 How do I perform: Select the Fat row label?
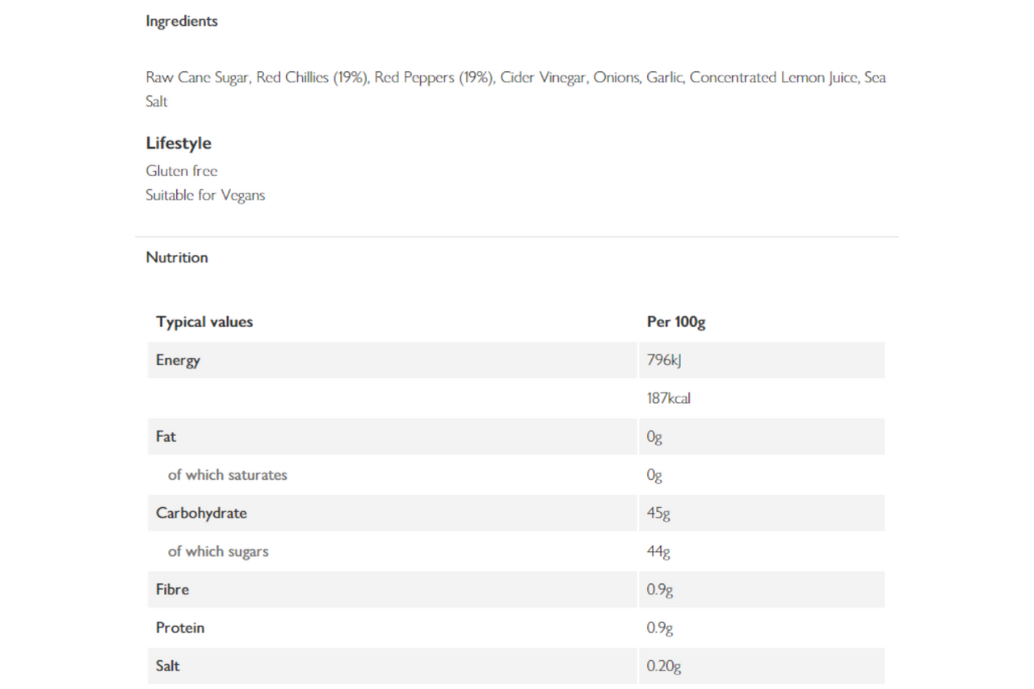pos(166,436)
